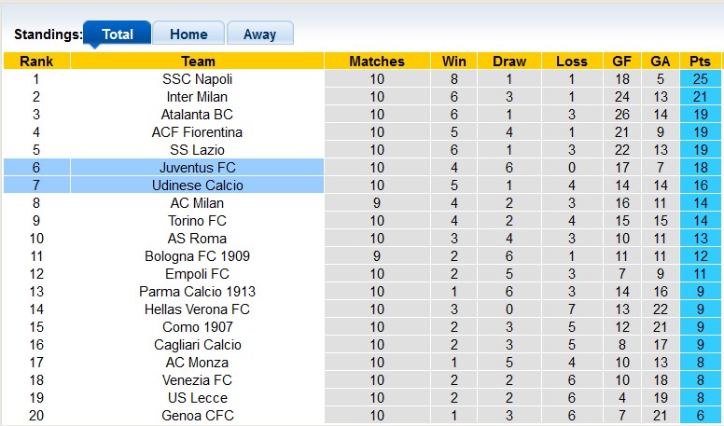
Task: Click the Team column header
Action: pos(197,62)
